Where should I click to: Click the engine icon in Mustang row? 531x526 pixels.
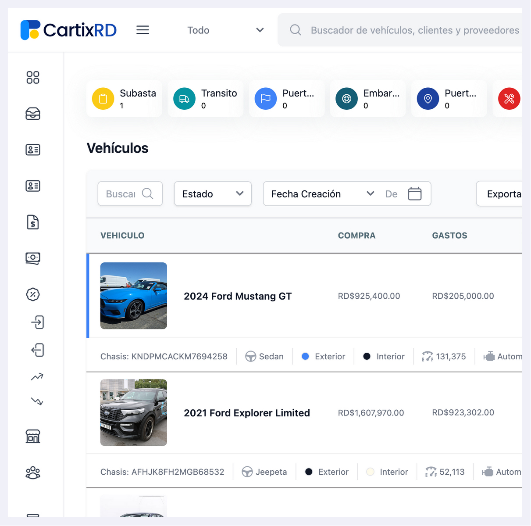(489, 356)
